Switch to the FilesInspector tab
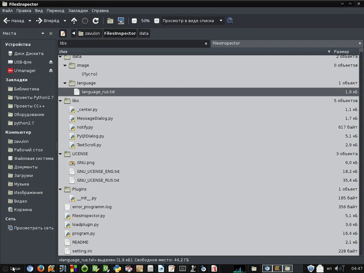364x273 pixels. tap(284, 43)
